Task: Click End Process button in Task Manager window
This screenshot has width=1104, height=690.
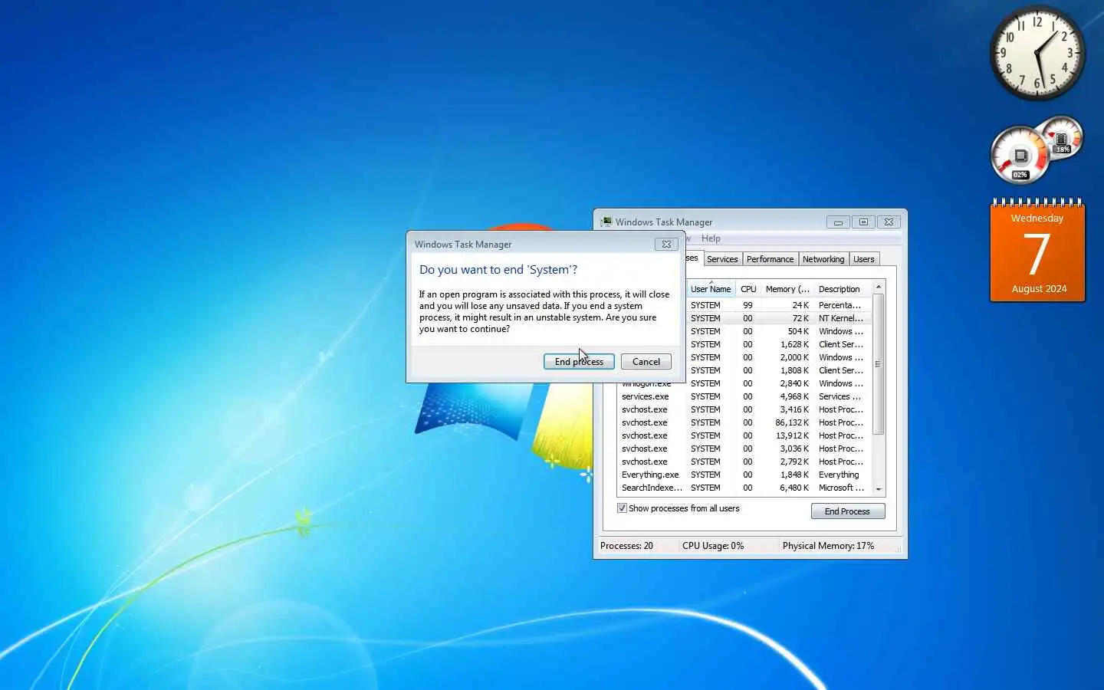Action: 848,511
